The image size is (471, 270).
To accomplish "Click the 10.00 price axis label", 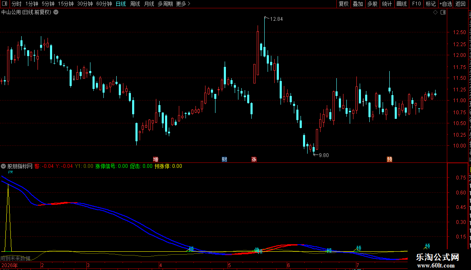I will pos(460,146).
